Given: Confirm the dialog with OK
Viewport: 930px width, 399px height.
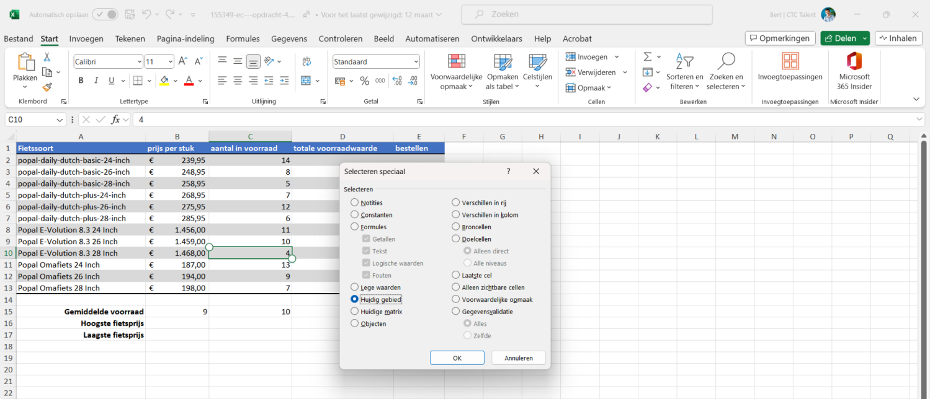Looking at the screenshot, I should (457, 357).
